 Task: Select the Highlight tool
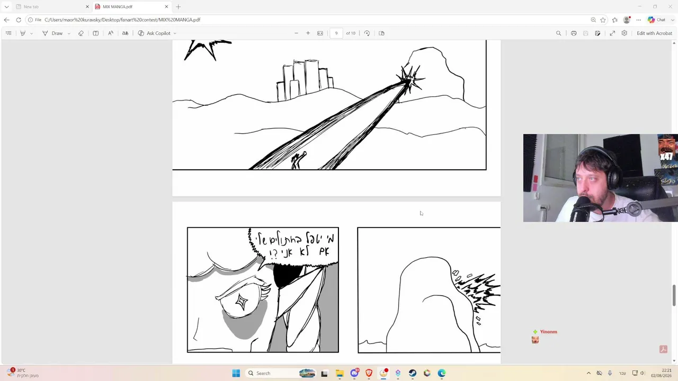tap(23, 33)
